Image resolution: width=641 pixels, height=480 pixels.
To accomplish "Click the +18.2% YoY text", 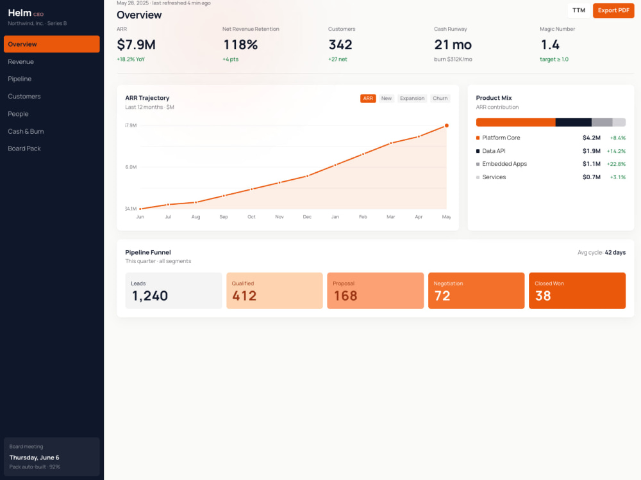I will [x=131, y=59].
